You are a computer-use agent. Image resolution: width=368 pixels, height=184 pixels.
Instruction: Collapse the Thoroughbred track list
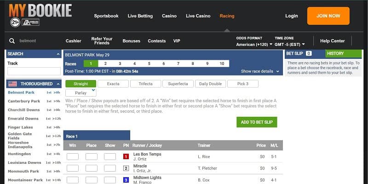click(x=58, y=84)
